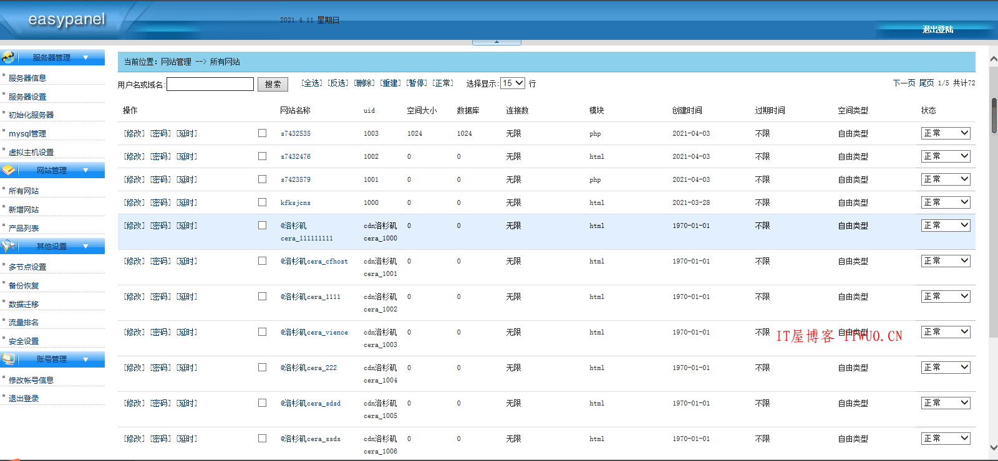The width and height of the screenshot is (998, 461).
Task: Click the website management folder icon
Action: pos(8,170)
